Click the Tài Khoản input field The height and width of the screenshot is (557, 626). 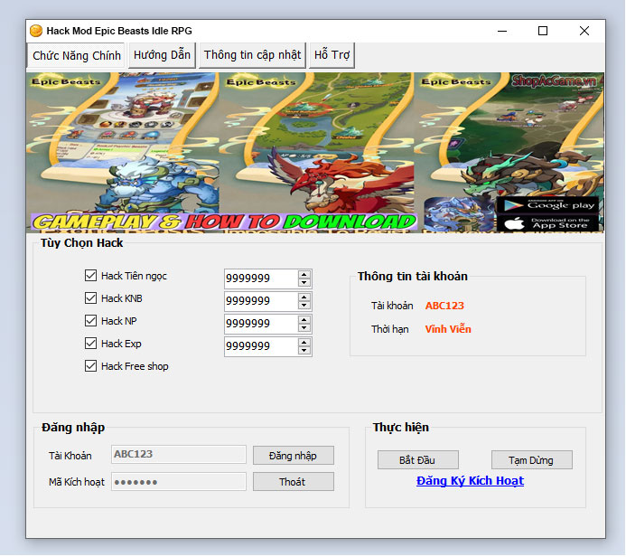click(179, 454)
